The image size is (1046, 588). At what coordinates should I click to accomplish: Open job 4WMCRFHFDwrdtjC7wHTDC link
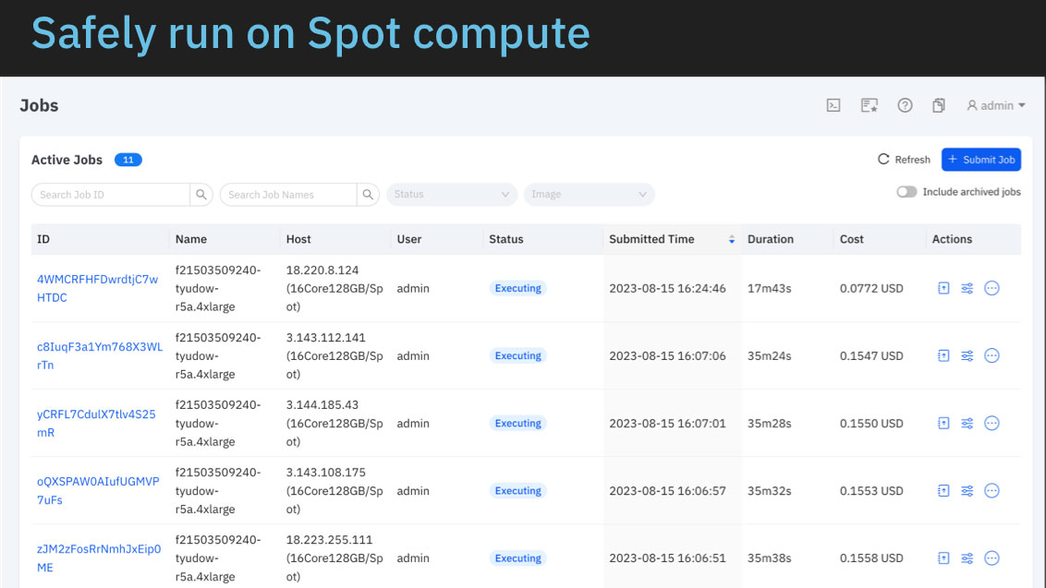click(x=97, y=289)
